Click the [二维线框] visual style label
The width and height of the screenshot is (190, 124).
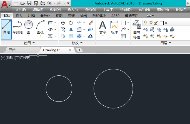(23, 58)
